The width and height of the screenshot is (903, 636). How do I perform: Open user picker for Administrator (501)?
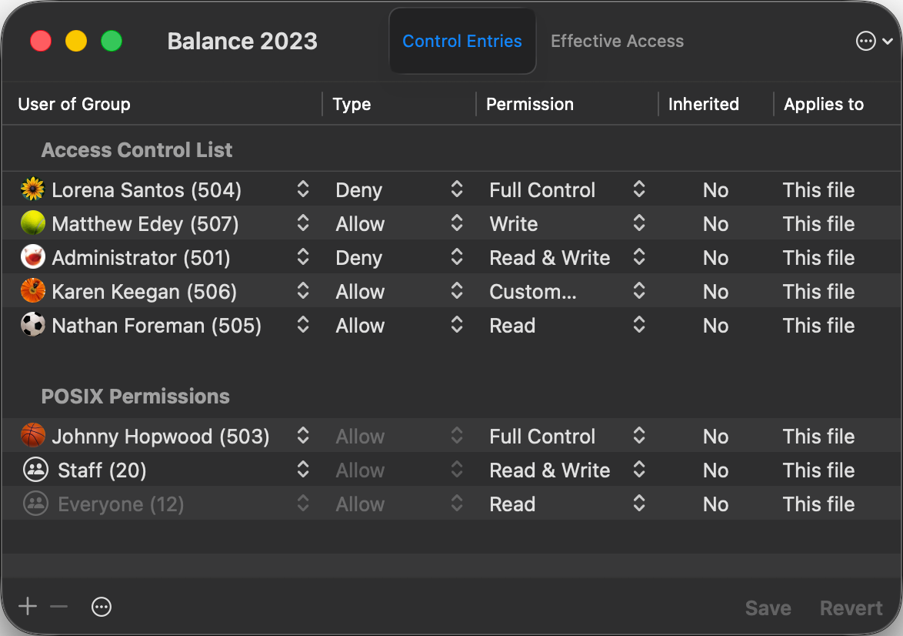click(303, 257)
